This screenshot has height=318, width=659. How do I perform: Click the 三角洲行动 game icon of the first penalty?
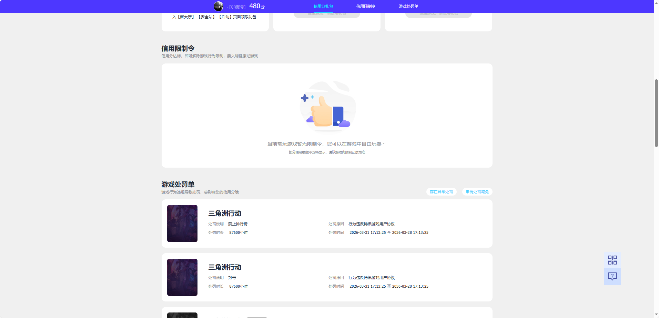[x=182, y=223]
